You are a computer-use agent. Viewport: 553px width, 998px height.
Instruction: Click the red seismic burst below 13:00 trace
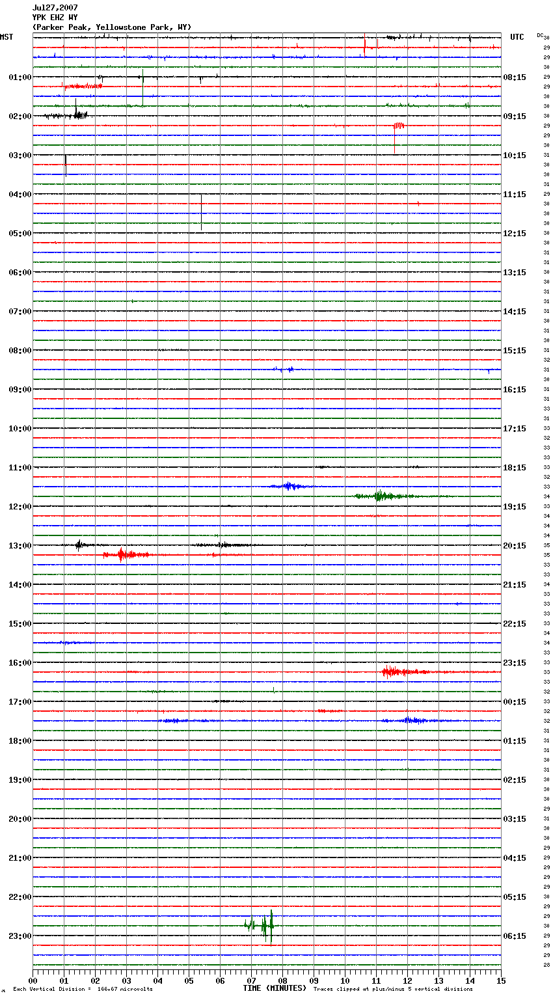[127, 555]
